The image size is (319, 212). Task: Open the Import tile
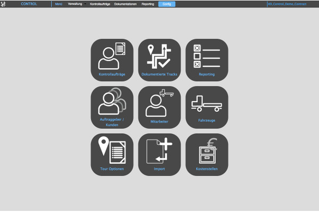[159, 155]
